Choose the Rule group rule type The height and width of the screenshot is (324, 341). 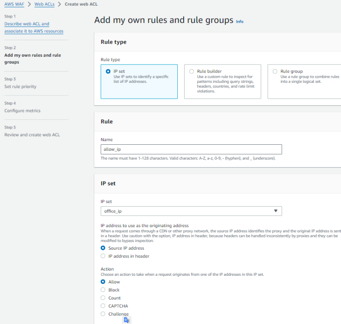275,71
